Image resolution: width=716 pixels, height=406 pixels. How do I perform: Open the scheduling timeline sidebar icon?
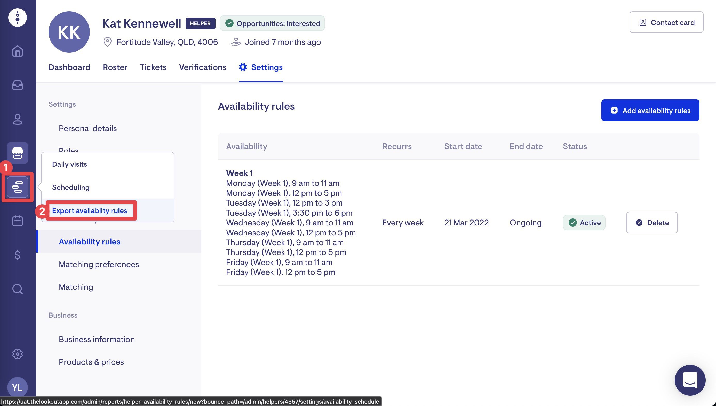(17, 187)
